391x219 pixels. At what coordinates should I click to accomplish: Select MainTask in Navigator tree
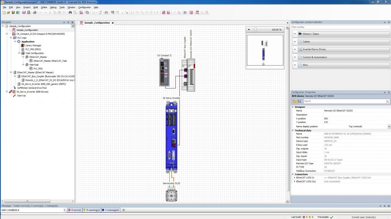34,65
